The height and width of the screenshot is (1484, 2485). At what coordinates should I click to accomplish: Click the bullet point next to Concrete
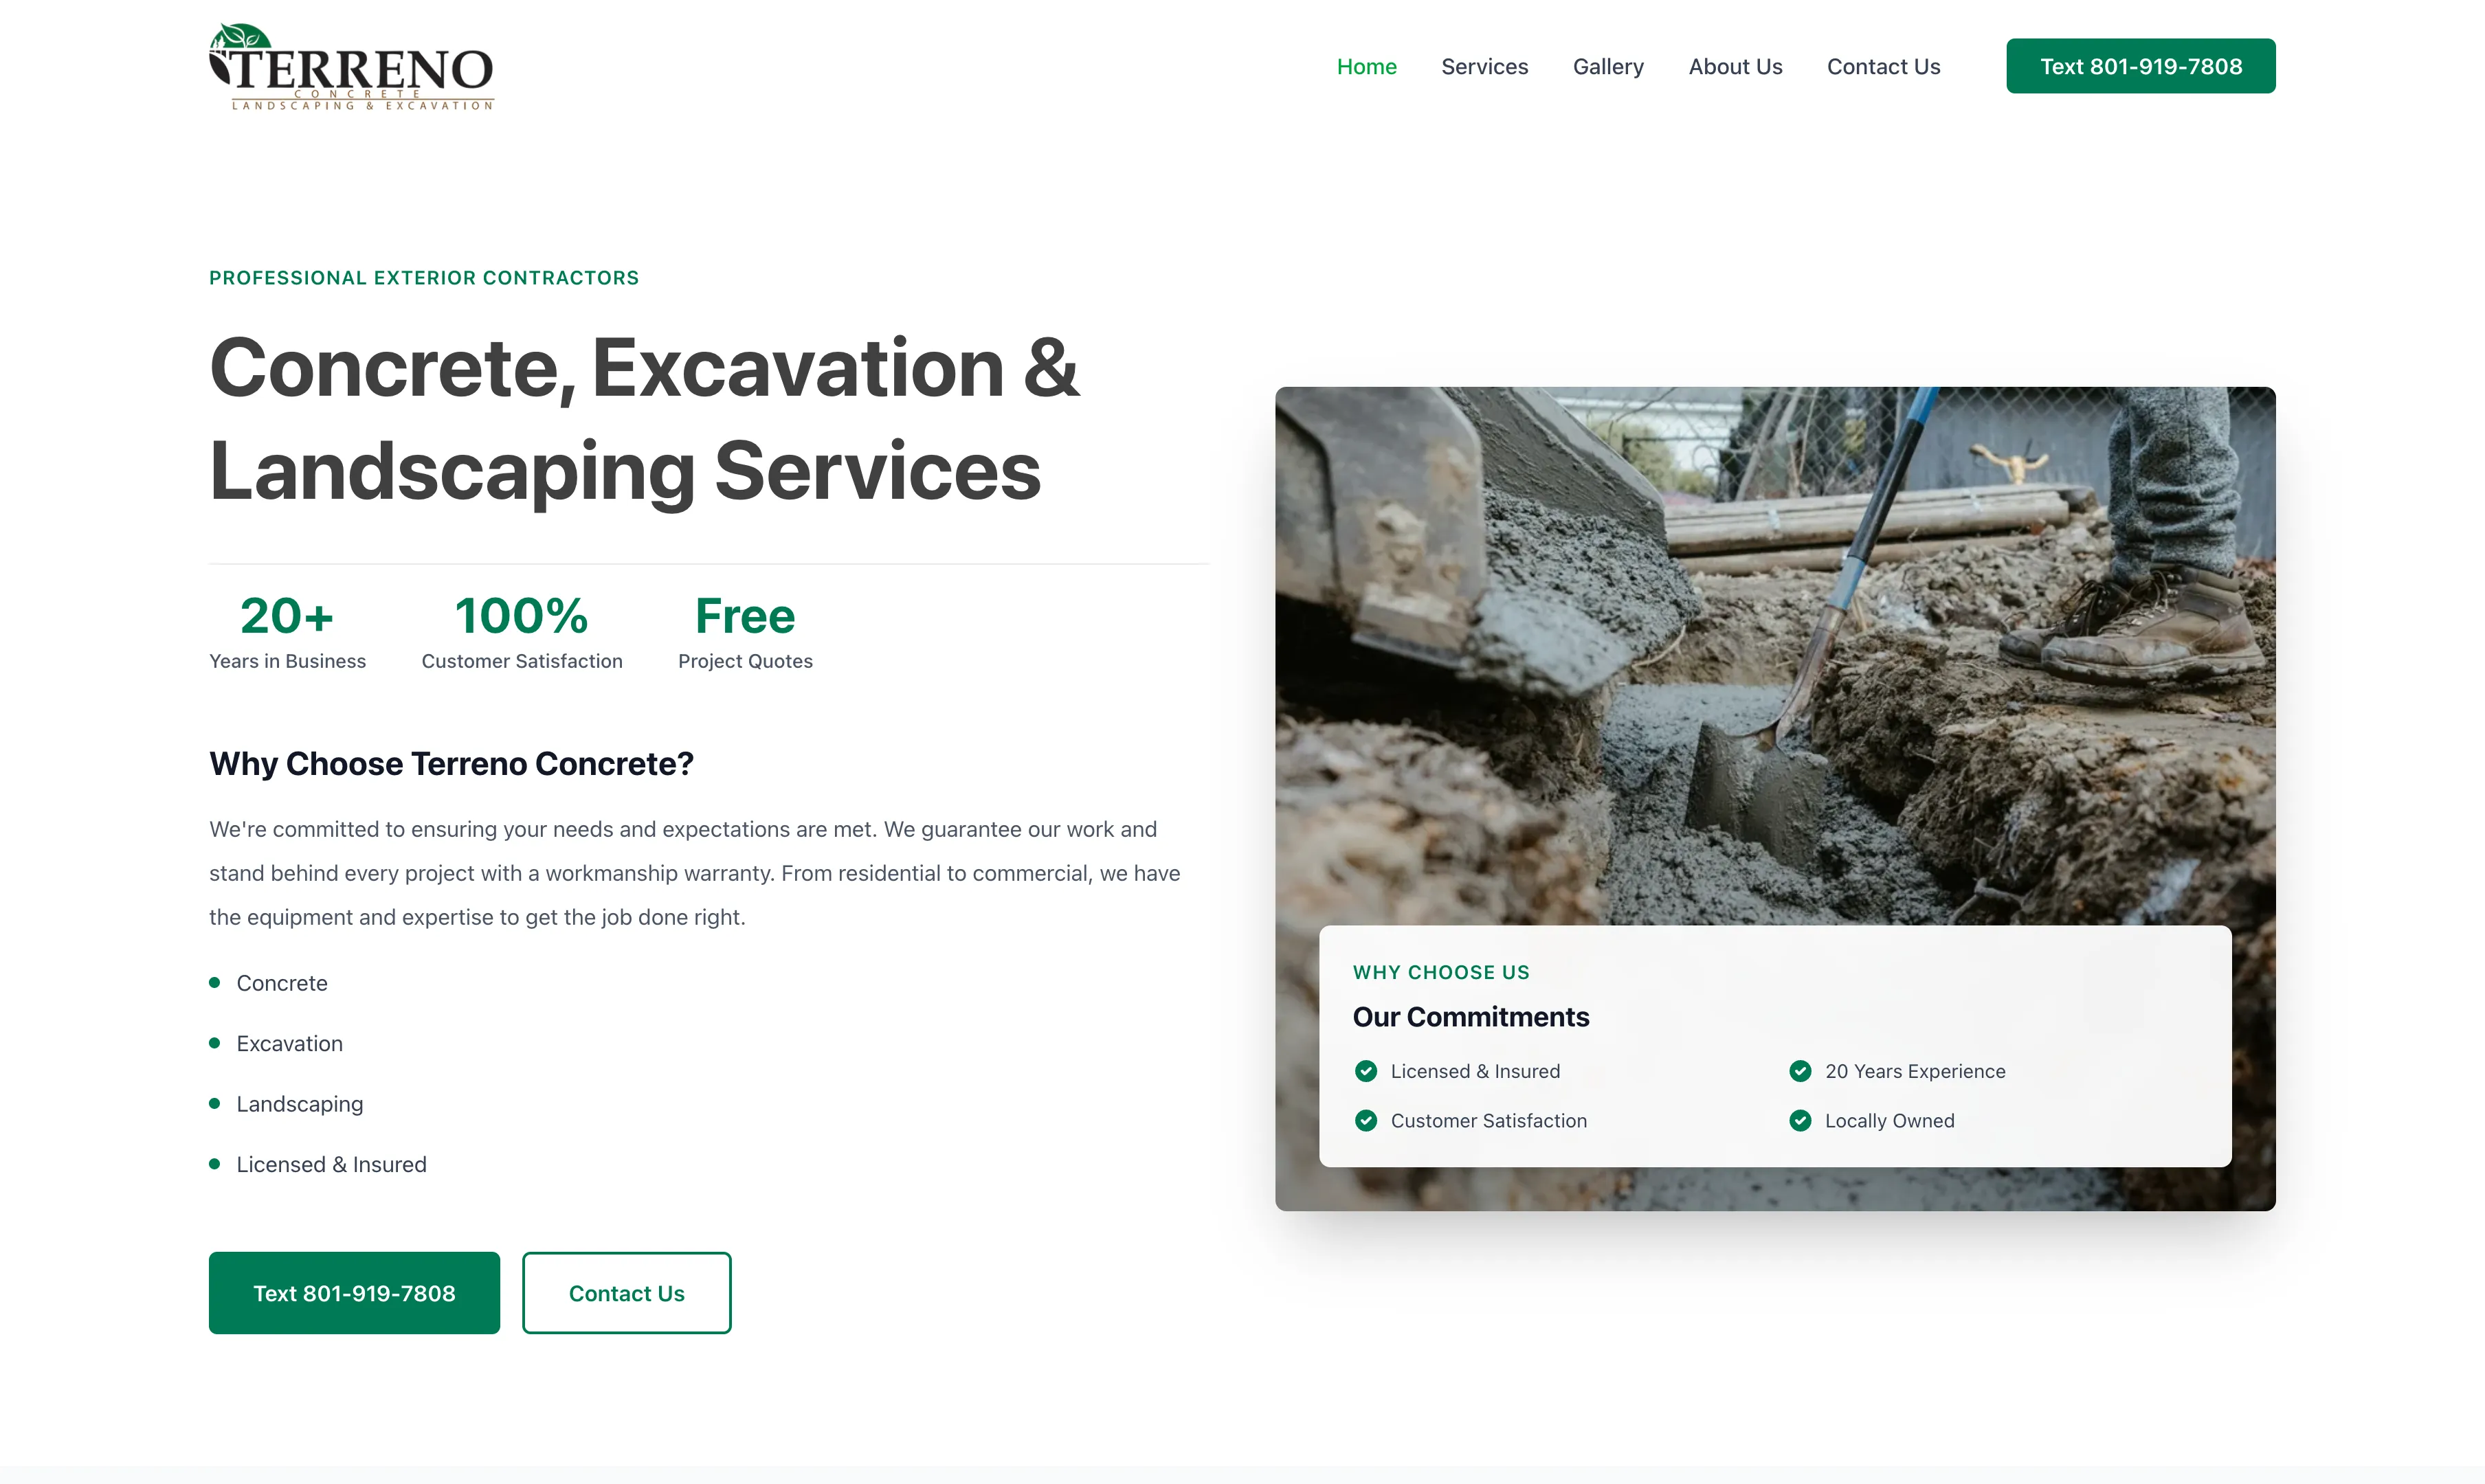[x=215, y=983]
